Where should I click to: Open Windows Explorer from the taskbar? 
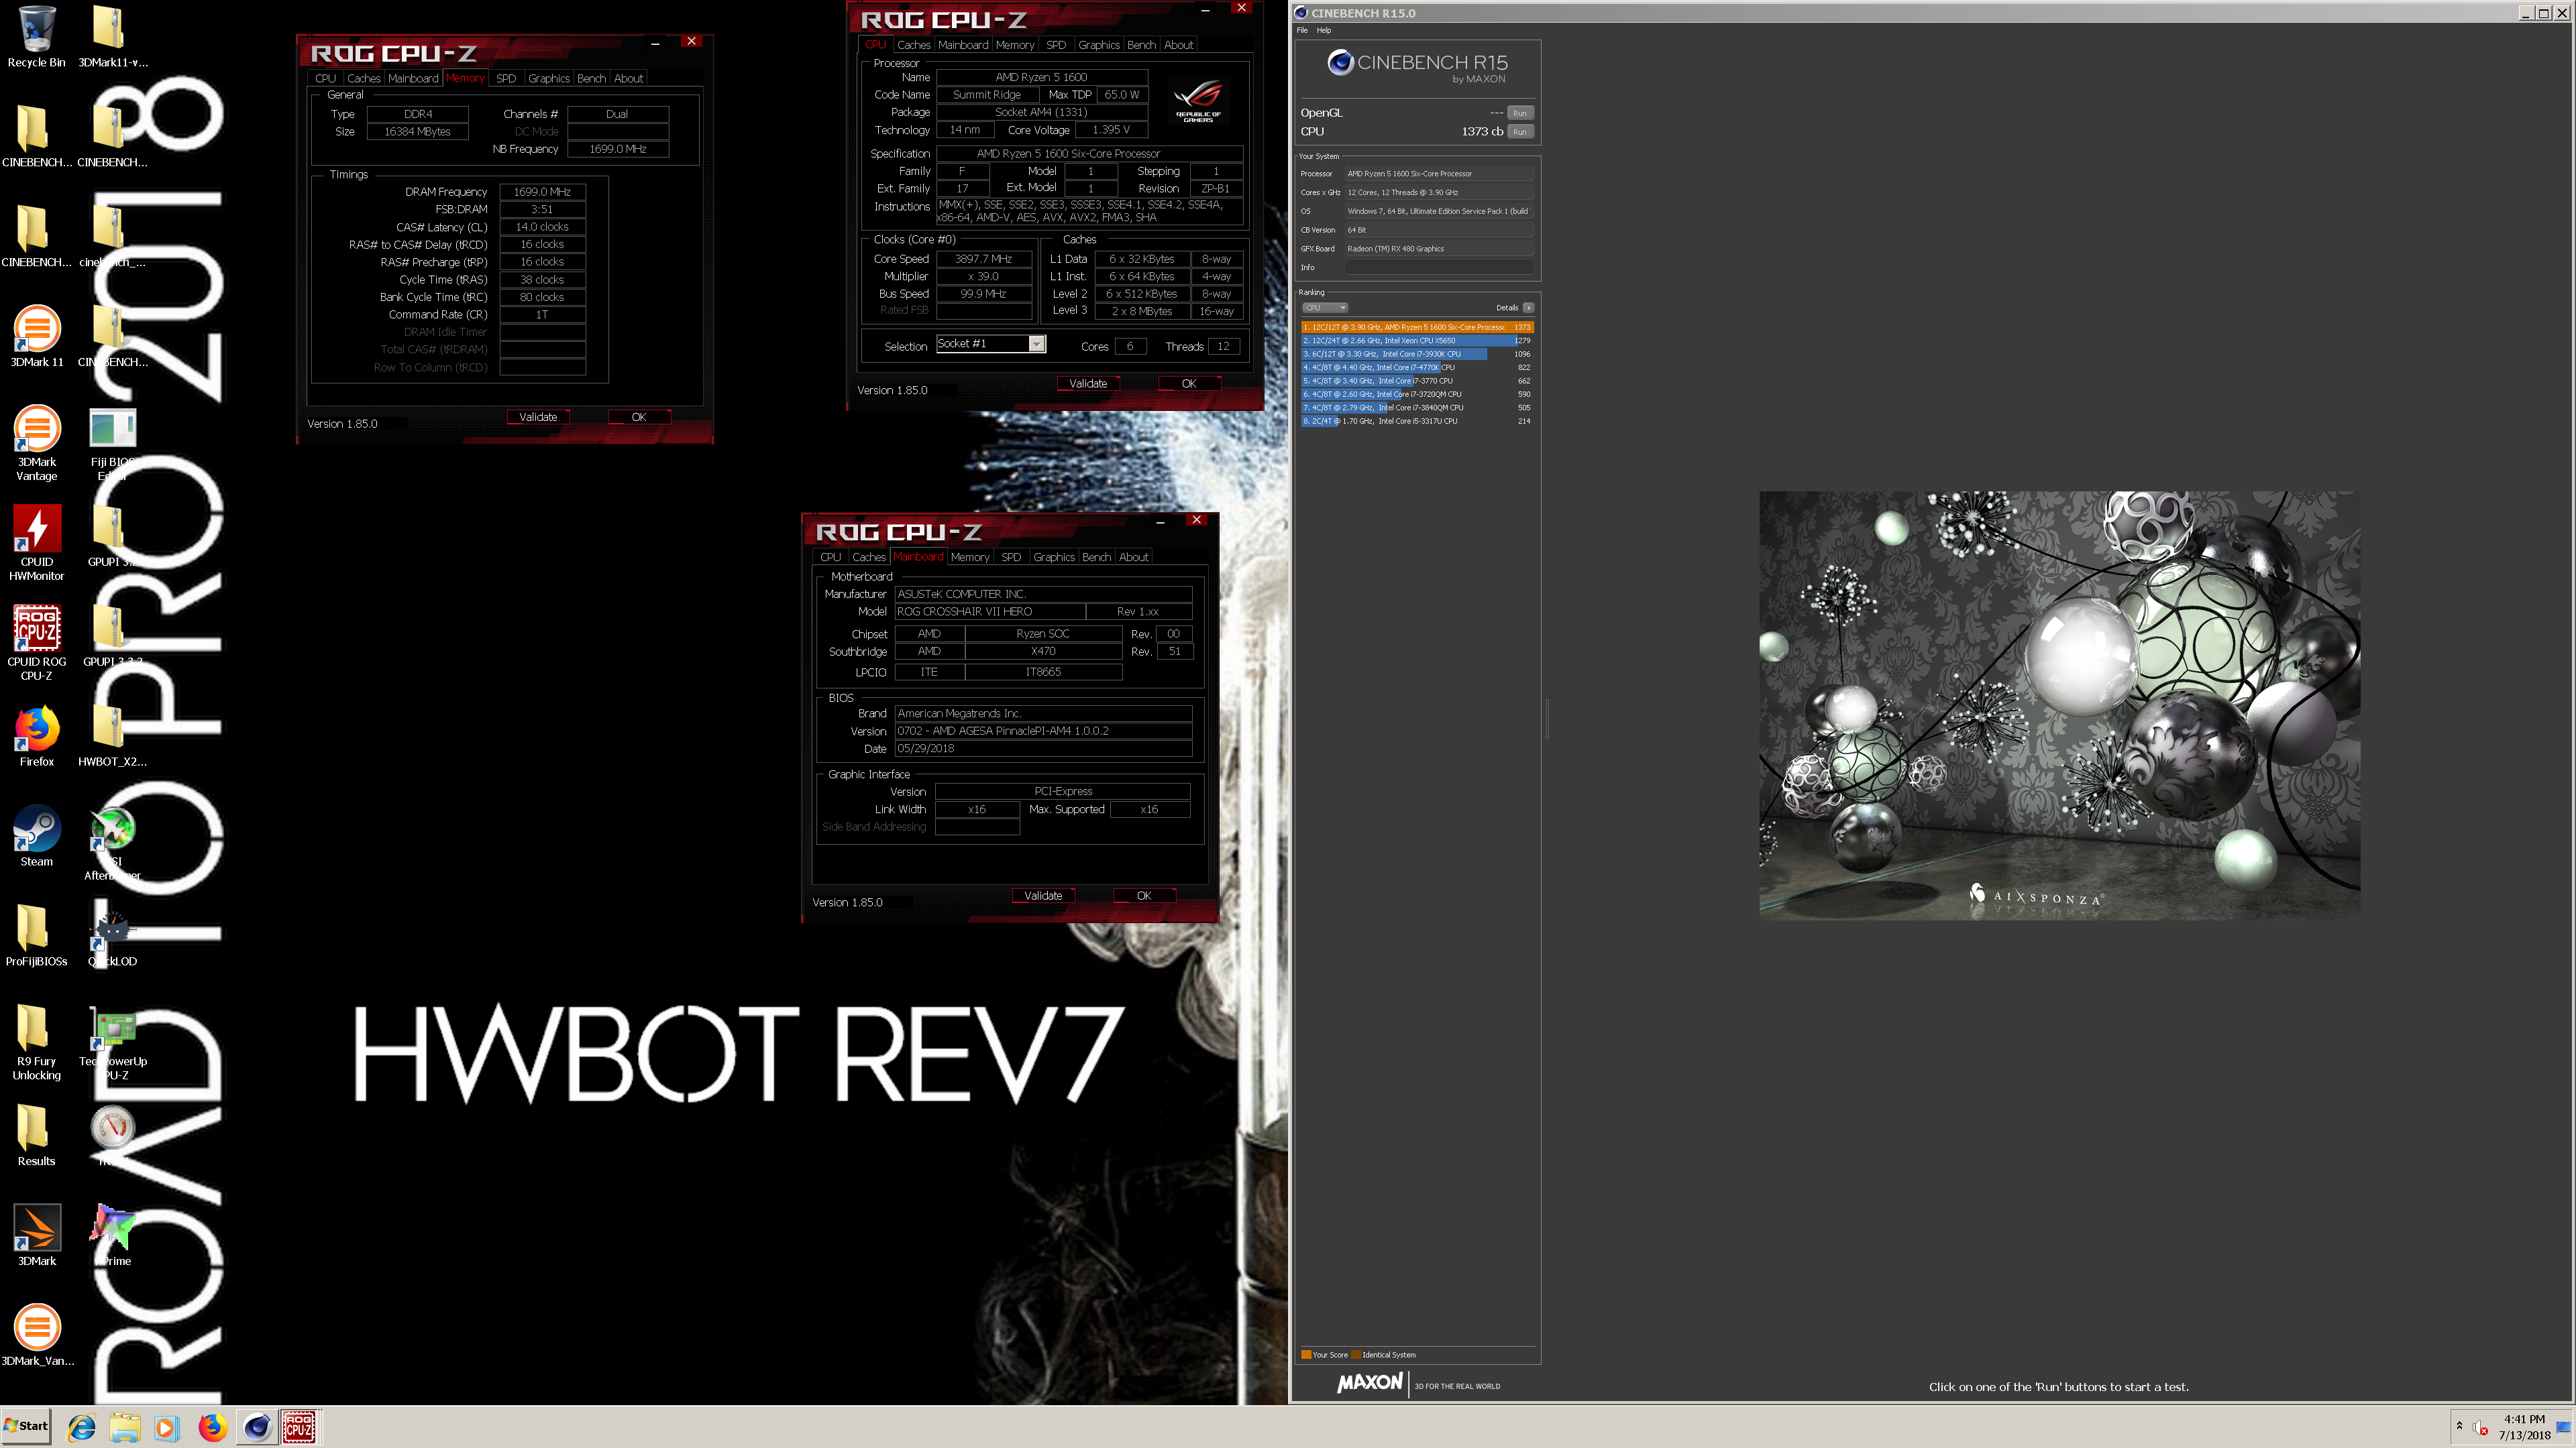pyautogui.click(x=125, y=1427)
